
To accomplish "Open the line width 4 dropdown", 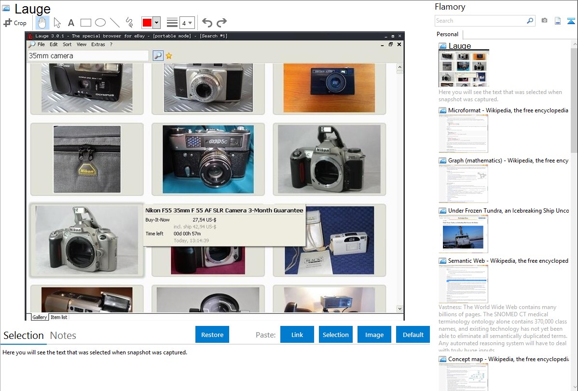I will (x=187, y=23).
